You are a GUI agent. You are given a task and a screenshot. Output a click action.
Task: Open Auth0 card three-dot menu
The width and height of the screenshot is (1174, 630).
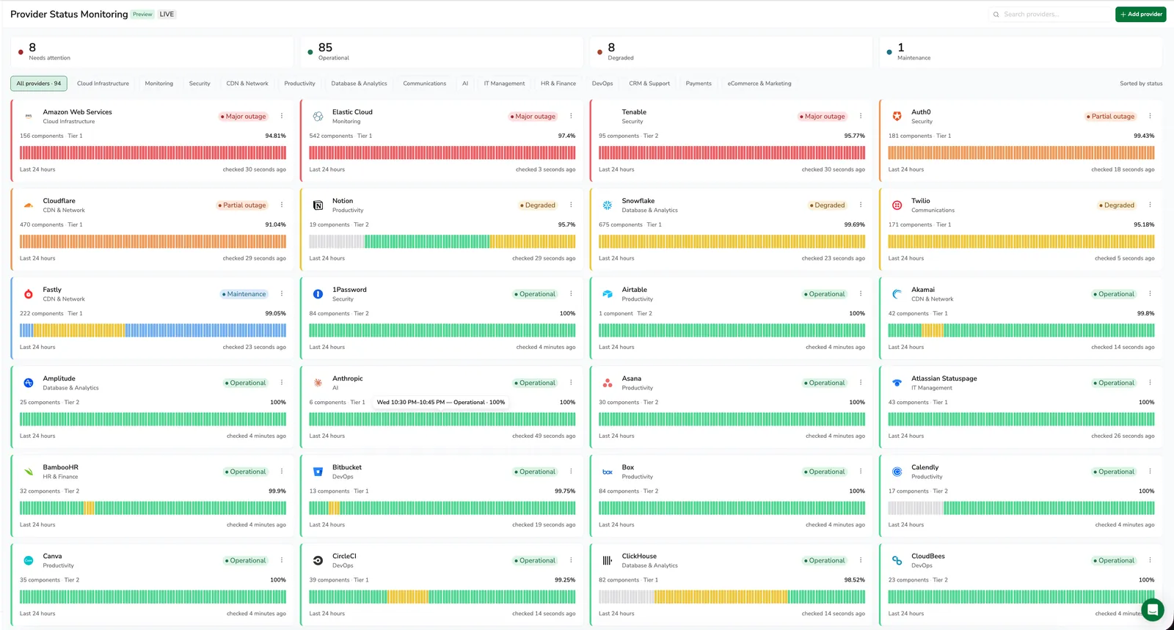[x=1150, y=116]
